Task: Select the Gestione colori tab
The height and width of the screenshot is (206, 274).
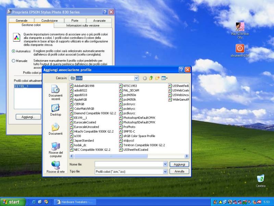Action: (x=31, y=25)
